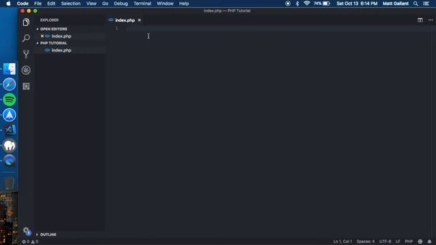
Task: Click the Wi-Fi menu bar icon
Action: tap(307, 3)
